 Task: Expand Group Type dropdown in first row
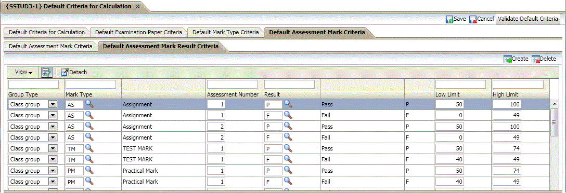(53, 104)
